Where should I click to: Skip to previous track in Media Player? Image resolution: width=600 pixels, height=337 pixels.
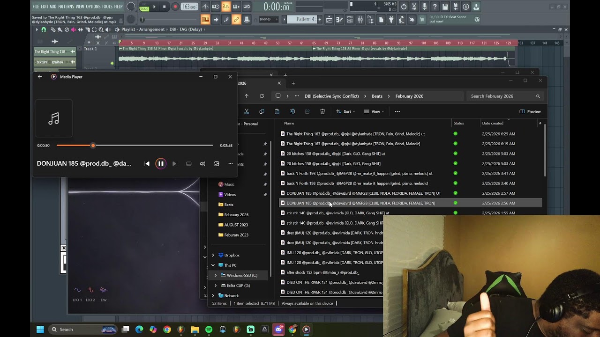click(147, 164)
